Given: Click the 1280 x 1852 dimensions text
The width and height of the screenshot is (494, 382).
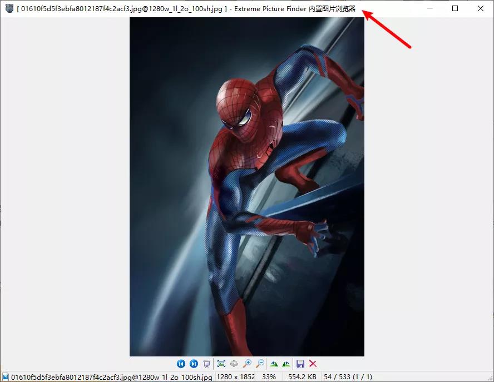Looking at the screenshot, I should click(x=235, y=377).
